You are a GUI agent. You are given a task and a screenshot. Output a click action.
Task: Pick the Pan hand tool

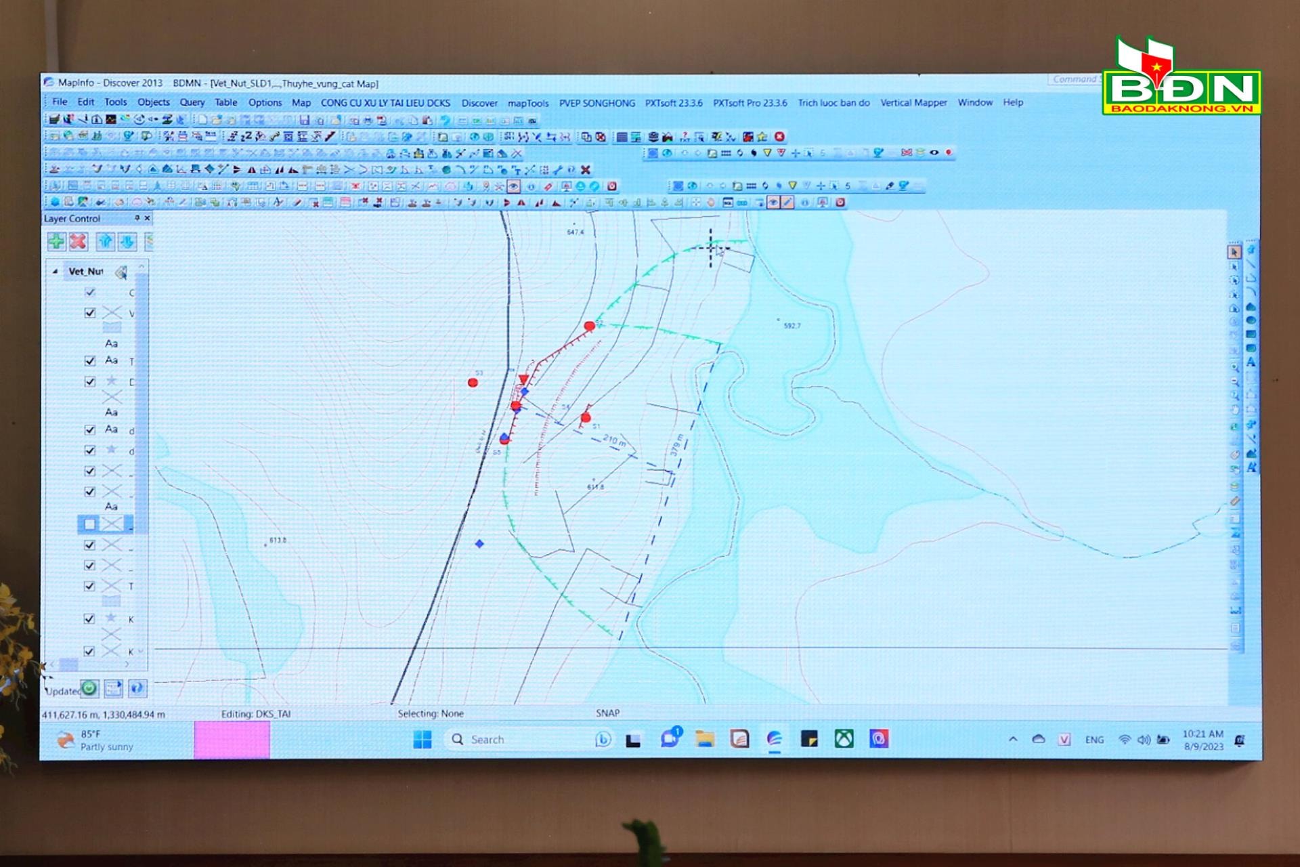tap(1235, 410)
